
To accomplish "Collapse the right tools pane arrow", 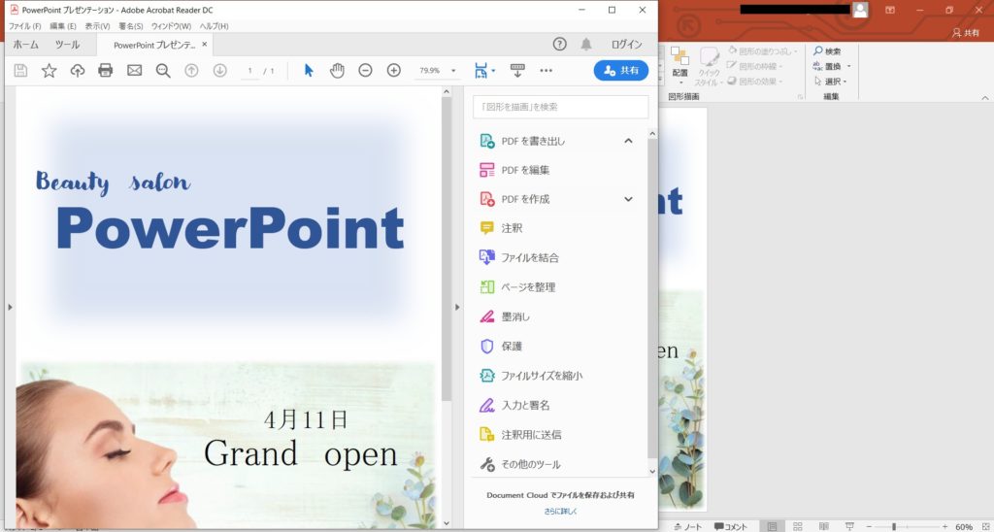I will click(x=458, y=307).
